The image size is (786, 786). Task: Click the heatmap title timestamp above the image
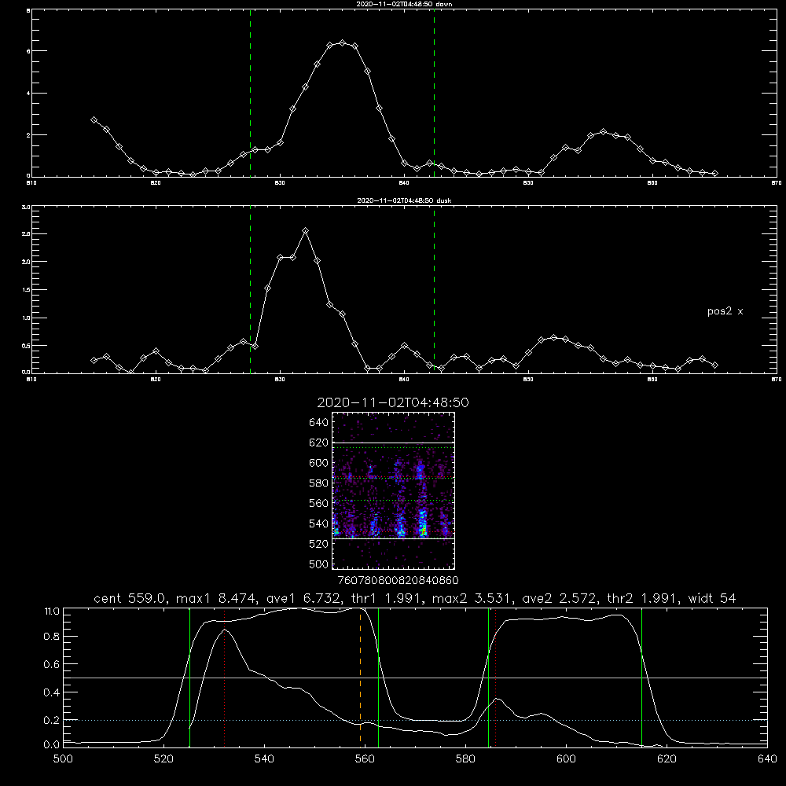coord(393,402)
